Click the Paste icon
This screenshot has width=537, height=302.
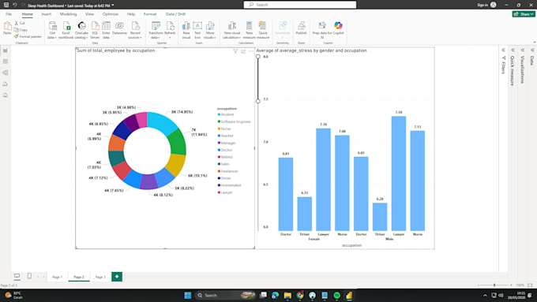point(7,28)
